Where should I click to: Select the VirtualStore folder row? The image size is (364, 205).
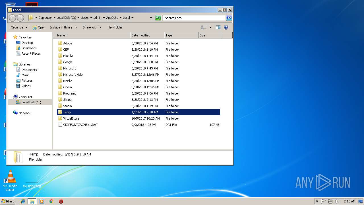point(138,118)
